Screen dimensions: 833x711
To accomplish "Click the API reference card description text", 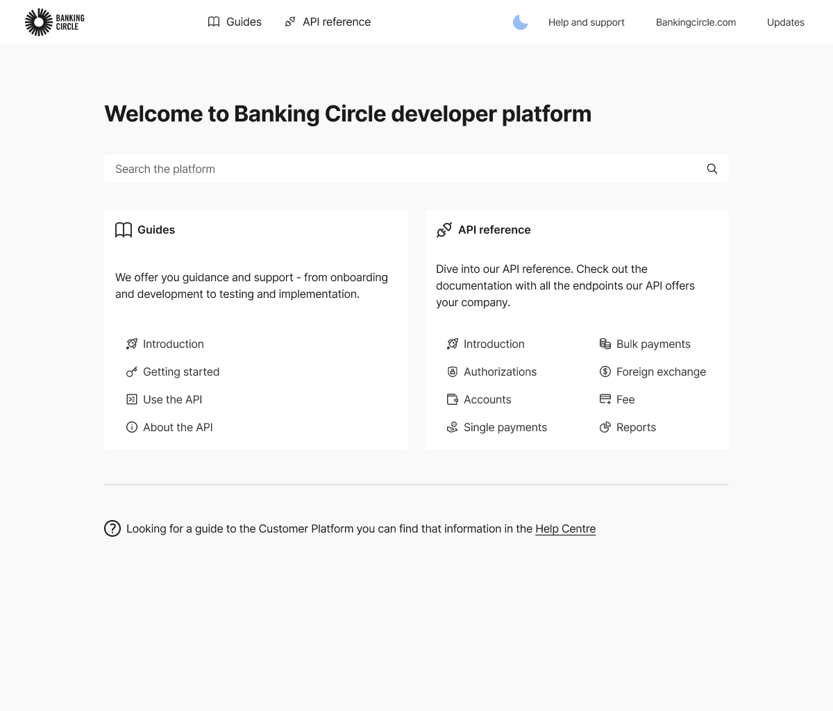I will (x=566, y=285).
